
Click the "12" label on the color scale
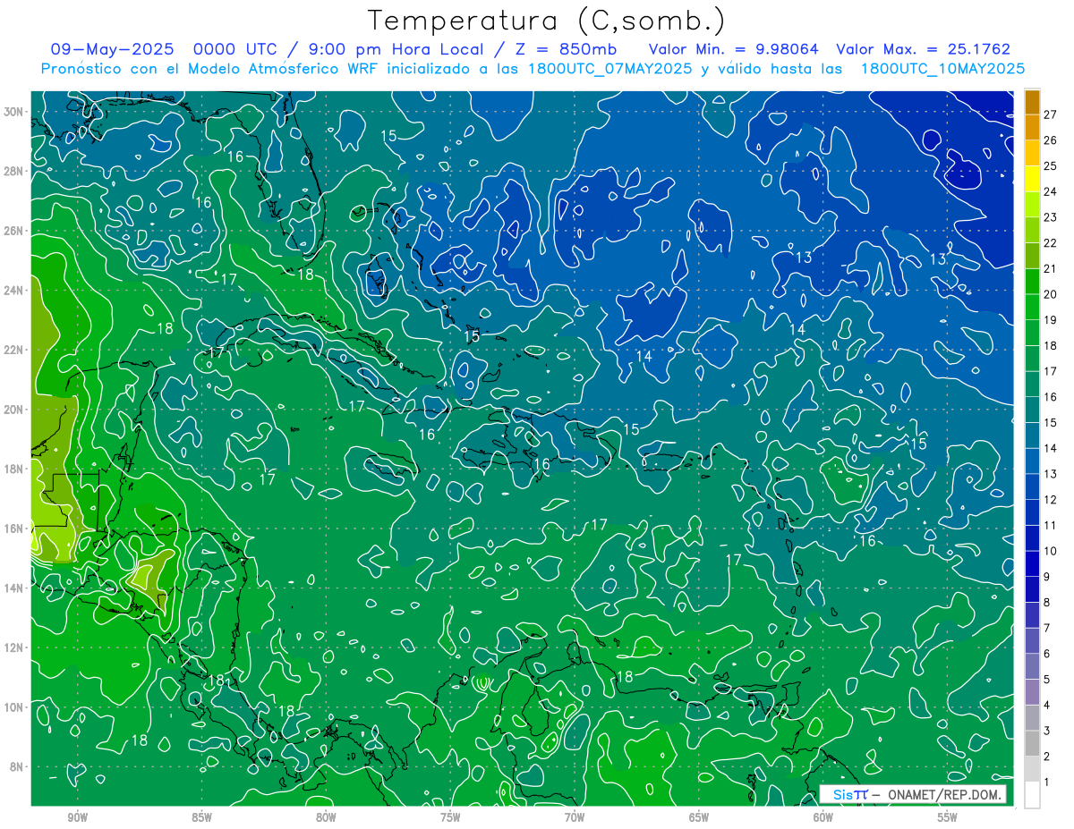pos(1050,499)
